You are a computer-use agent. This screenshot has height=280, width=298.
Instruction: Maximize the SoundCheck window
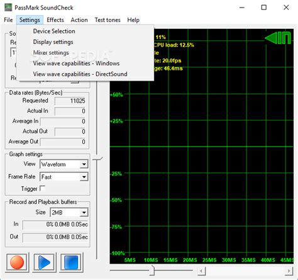[x=264, y=8]
